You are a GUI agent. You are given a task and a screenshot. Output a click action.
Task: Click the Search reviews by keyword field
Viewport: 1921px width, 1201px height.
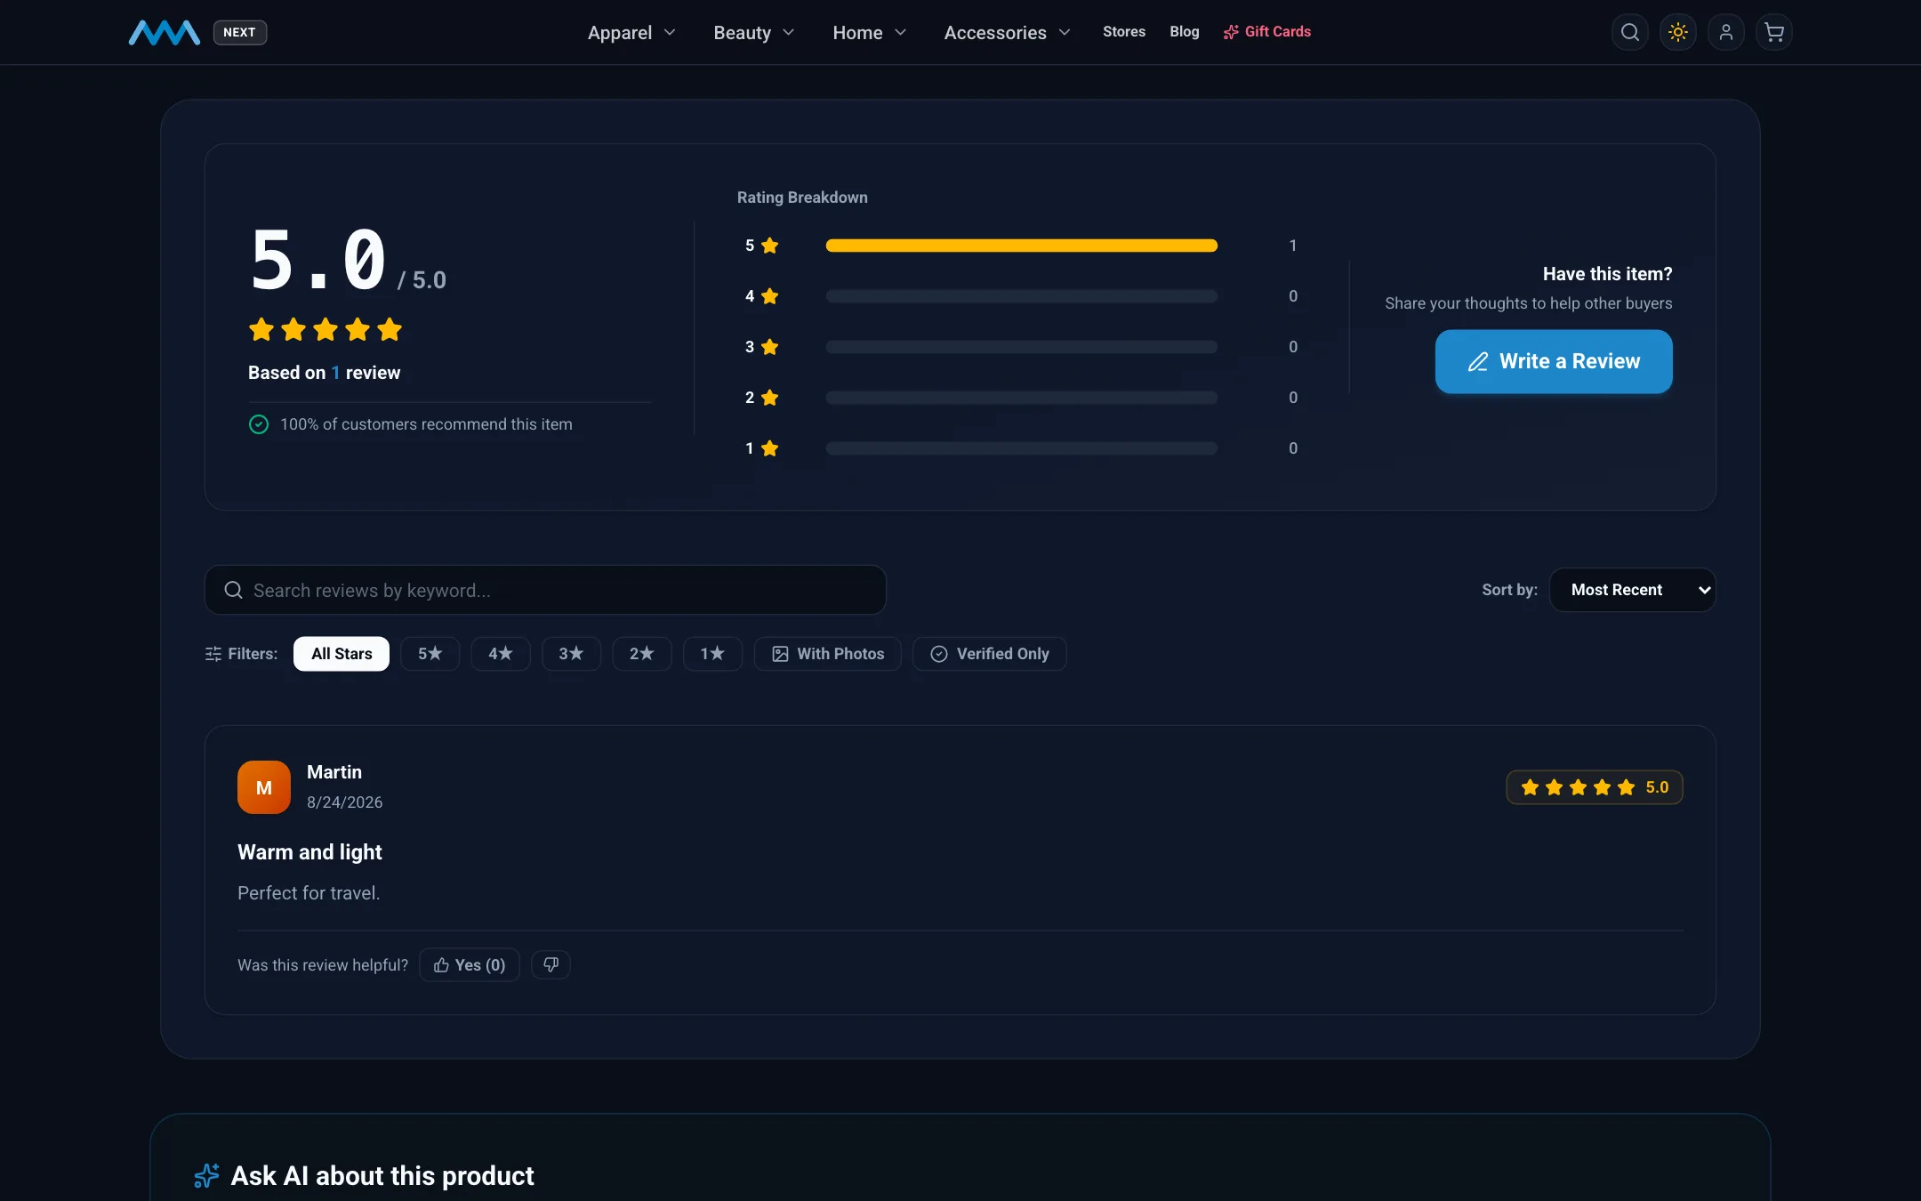pos(545,590)
